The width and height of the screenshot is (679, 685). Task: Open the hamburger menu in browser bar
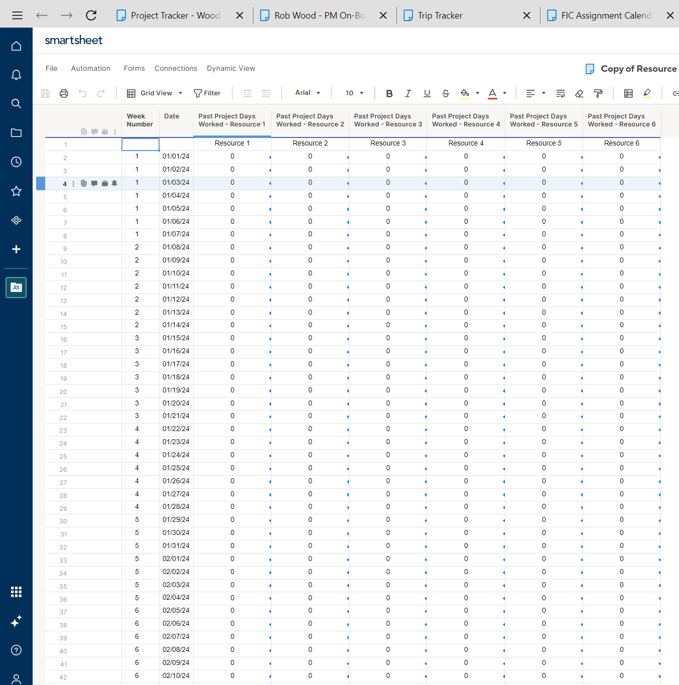[17, 16]
